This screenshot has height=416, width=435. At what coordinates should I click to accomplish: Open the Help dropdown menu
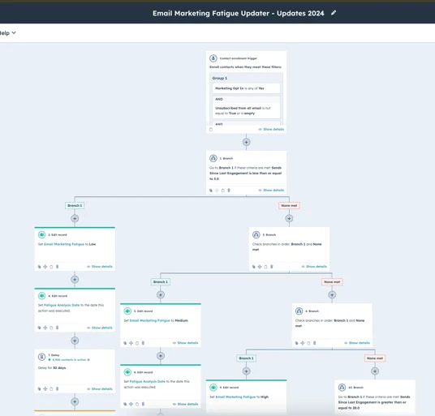click(8, 33)
